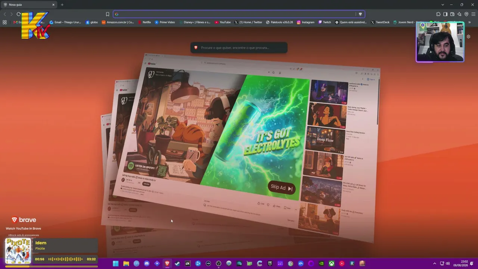Open the Brave VPN shield icon

(x=466, y=14)
